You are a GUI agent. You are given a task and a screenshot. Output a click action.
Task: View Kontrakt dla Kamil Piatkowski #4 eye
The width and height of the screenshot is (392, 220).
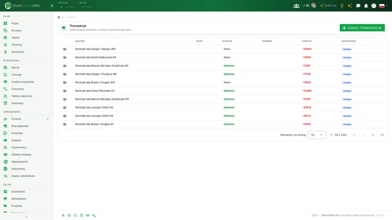pos(65,57)
